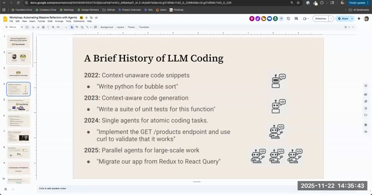The image size is (372, 195).
Task: Start the Slideshow
Action: [x=320, y=19]
